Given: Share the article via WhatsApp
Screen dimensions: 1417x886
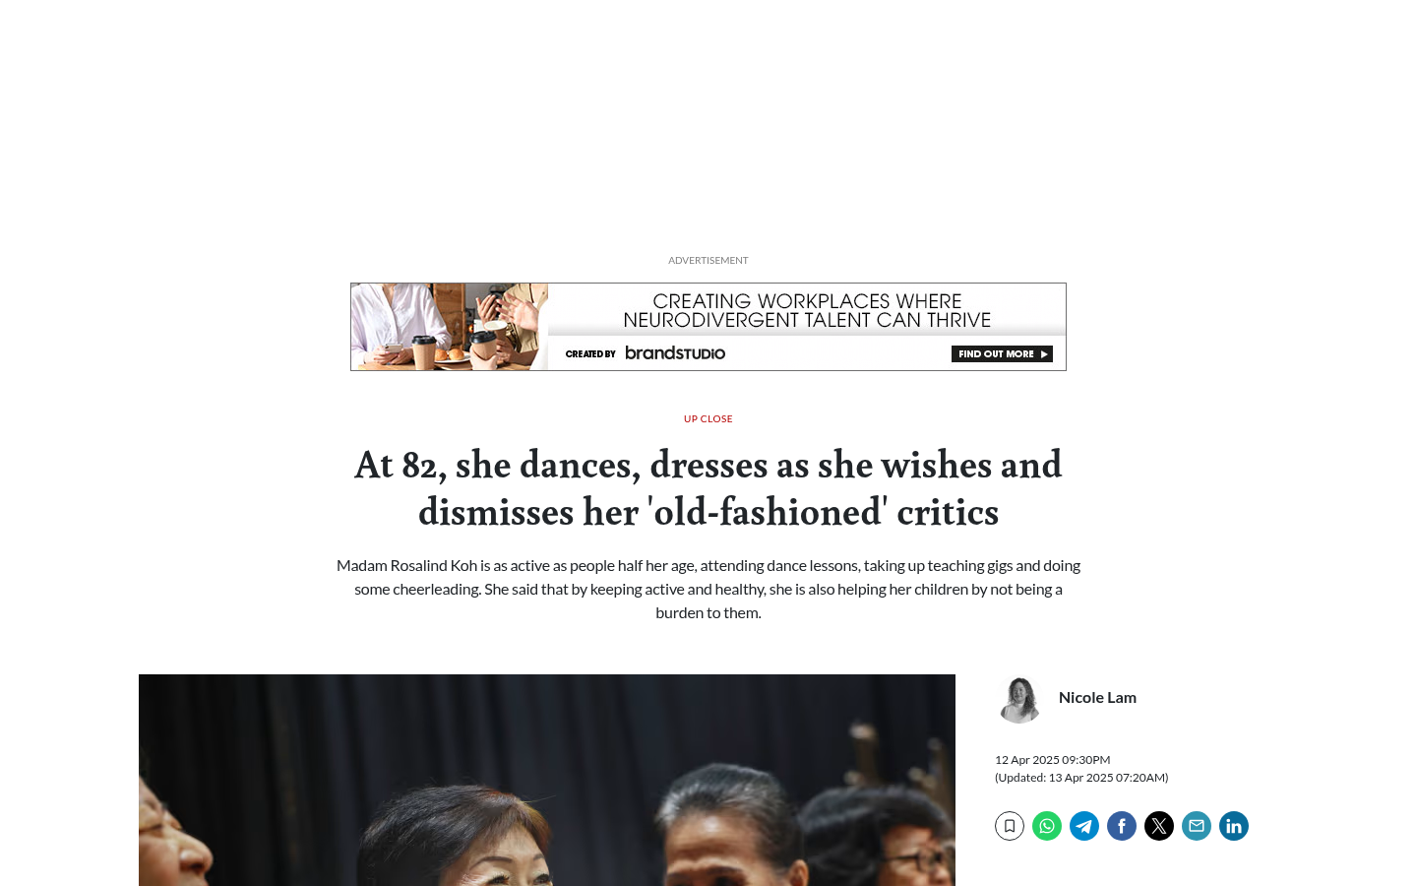Looking at the screenshot, I should (1047, 826).
